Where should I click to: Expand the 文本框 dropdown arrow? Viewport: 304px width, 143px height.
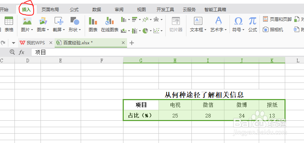coord(205,30)
